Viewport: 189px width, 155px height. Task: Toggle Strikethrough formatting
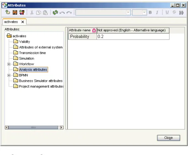[174, 12]
